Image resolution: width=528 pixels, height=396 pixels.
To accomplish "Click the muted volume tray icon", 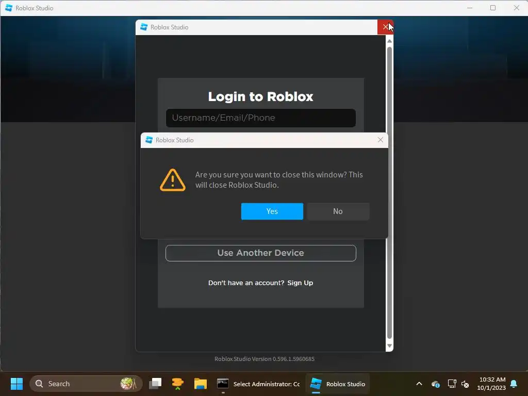I will [x=465, y=384].
